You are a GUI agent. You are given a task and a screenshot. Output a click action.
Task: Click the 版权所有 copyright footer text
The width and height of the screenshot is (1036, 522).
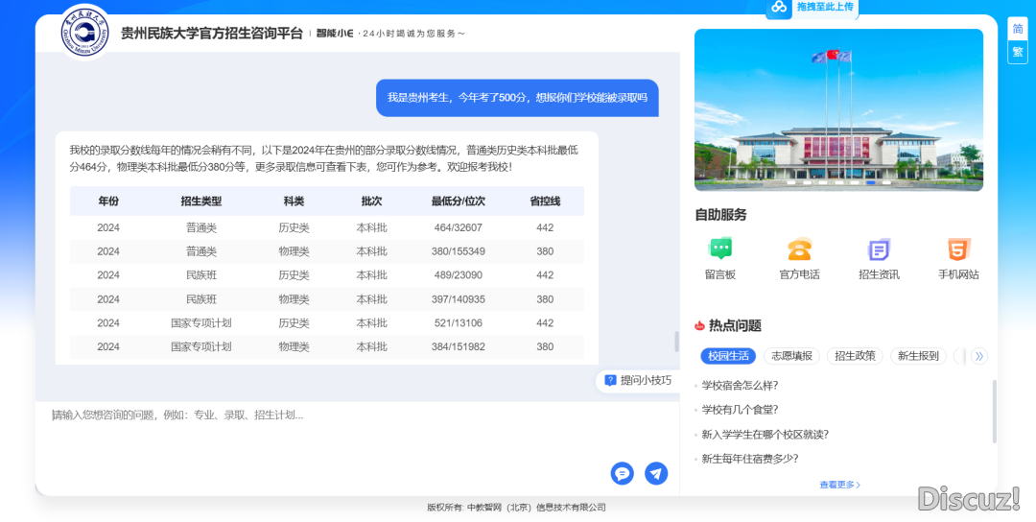point(516,508)
